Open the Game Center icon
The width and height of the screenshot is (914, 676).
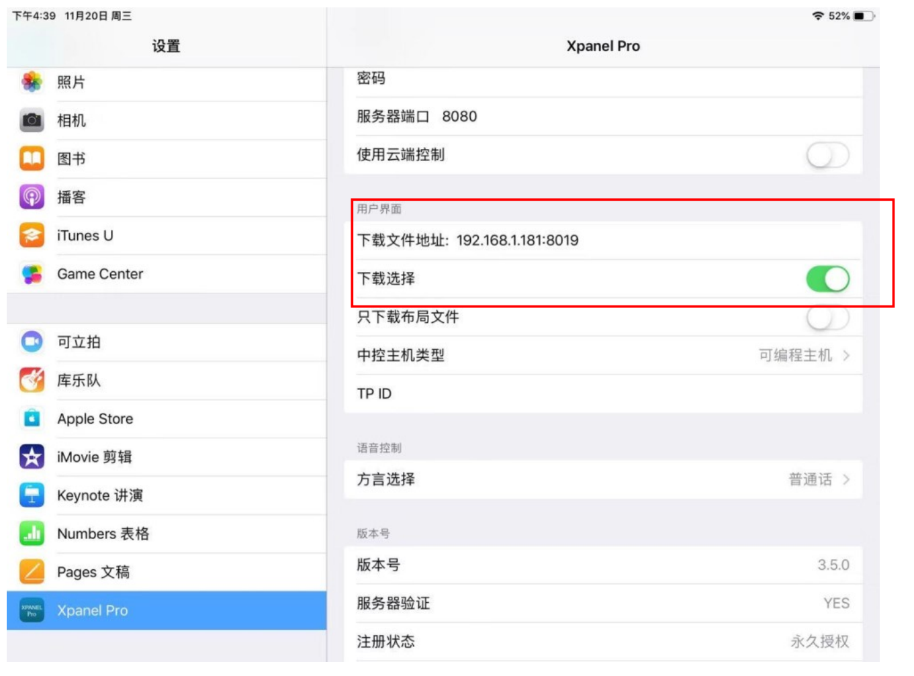(x=32, y=274)
